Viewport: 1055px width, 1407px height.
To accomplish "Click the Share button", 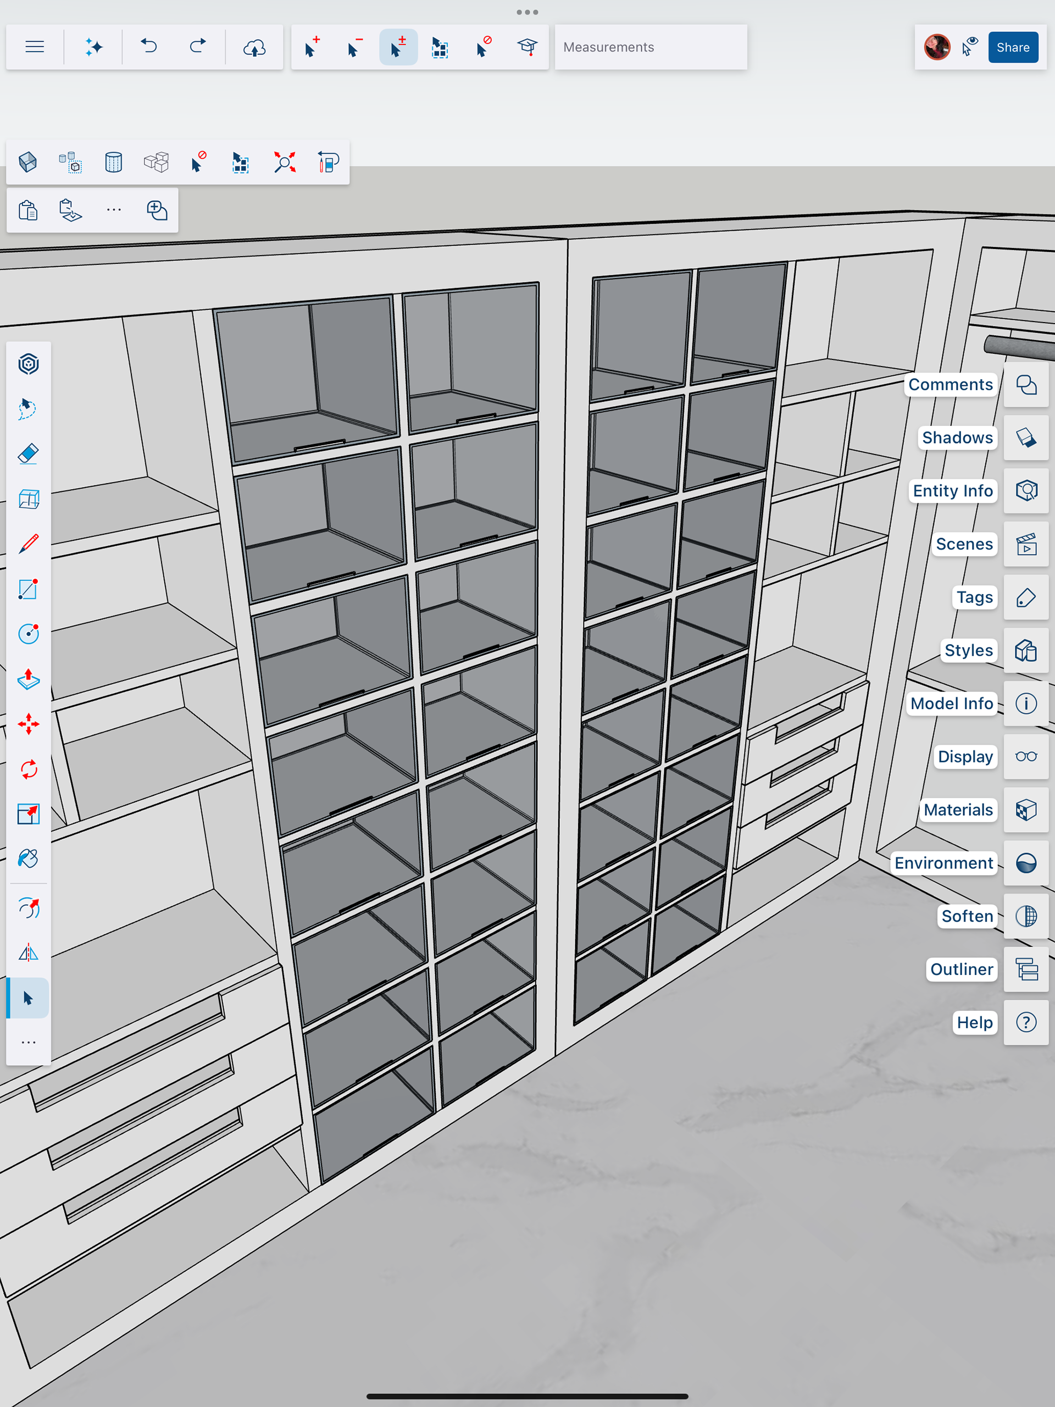I will (x=1012, y=47).
